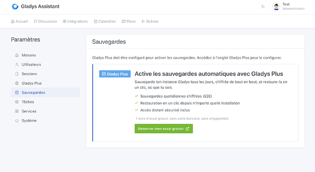Open the Intégrations tab
The height and width of the screenshot is (172, 315).
(75, 21)
